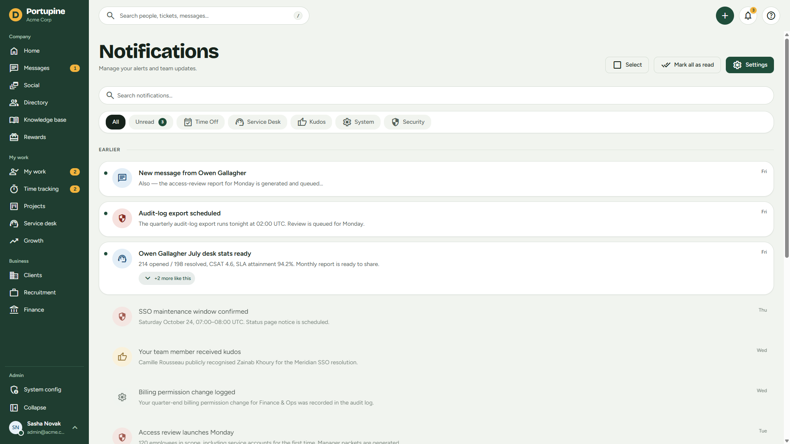Open Growth in the sidebar
This screenshot has width=790, height=444.
[x=44, y=241]
